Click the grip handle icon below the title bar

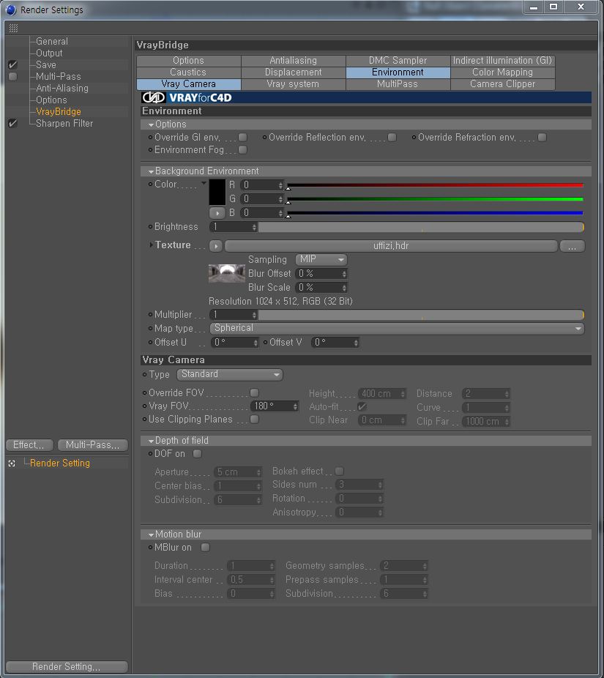click(13, 28)
